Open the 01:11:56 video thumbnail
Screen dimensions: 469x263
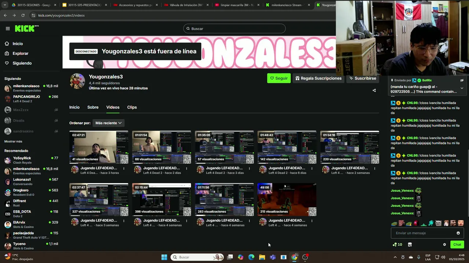point(224,199)
